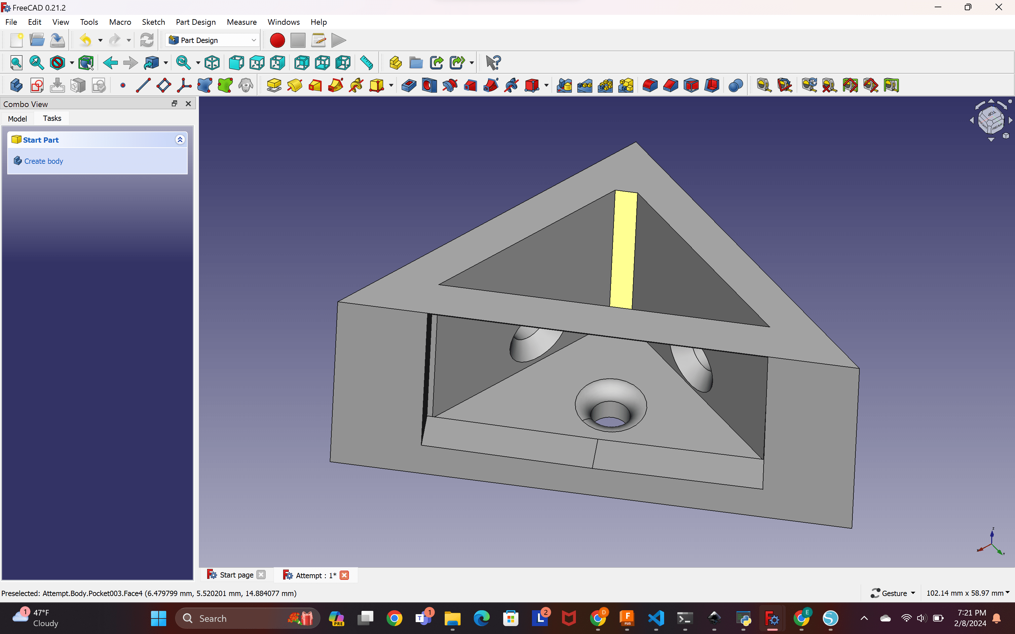The image size is (1015, 634).
Task: Expand the redo history dropdown arrow
Action: (129, 40)
